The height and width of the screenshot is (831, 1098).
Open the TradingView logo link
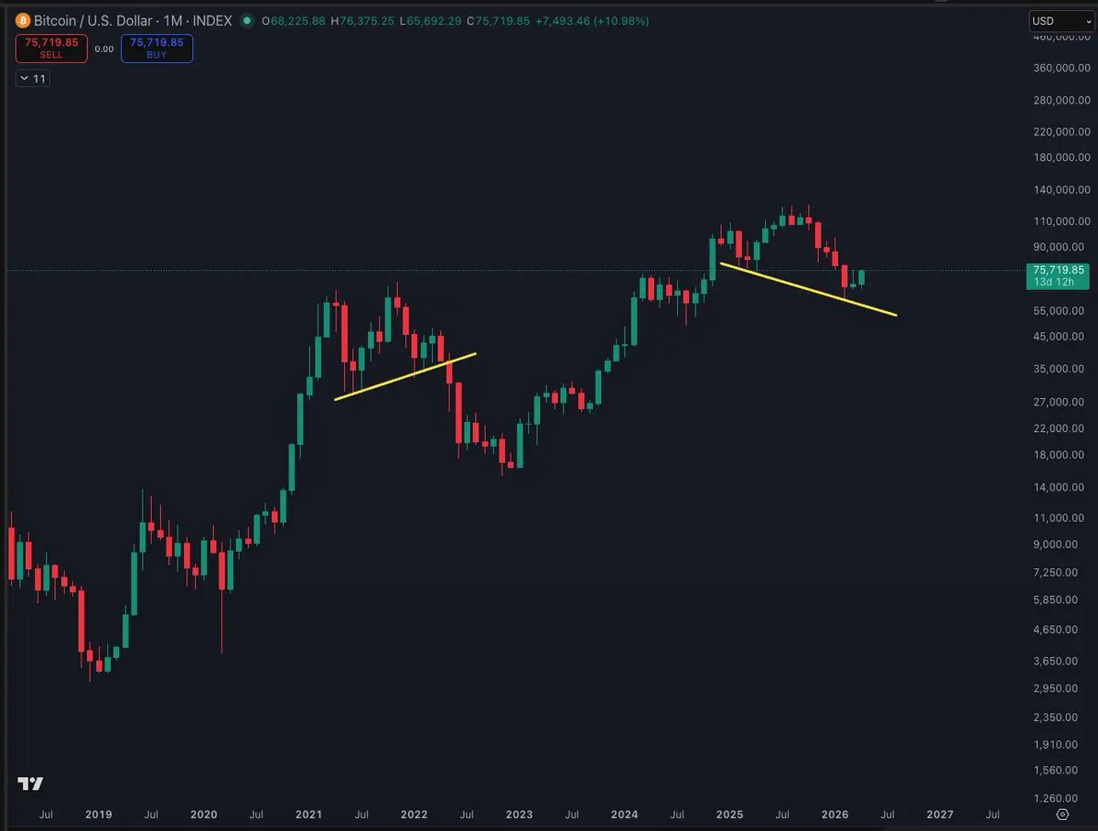pyautogui.click(x=30, y=783)
